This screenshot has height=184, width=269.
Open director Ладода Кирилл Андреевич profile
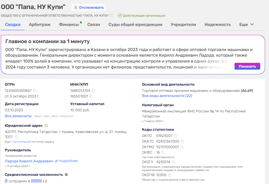[29, 161]
